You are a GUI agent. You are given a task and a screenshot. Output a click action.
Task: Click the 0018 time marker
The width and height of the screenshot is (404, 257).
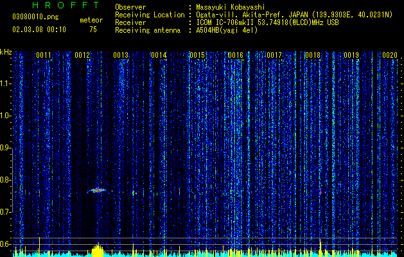[313, 55]
